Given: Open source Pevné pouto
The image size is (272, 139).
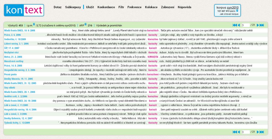Looking at the screenshot, I should (10, 75).
